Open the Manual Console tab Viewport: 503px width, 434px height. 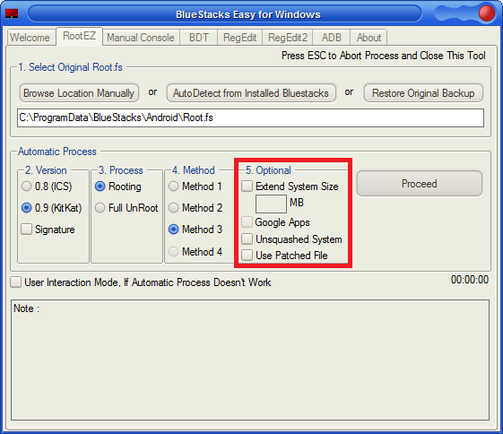click(141, 38)
